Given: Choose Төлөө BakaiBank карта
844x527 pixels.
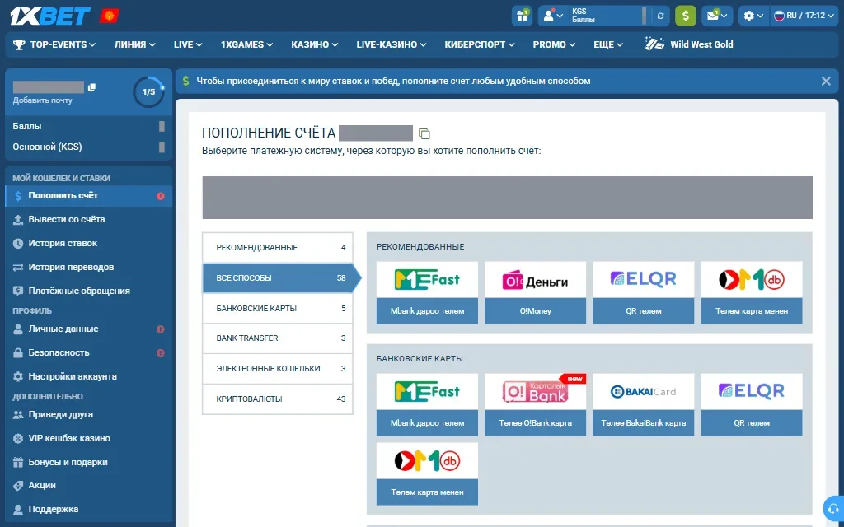Looking at the screenshot, I should (643, 404).
